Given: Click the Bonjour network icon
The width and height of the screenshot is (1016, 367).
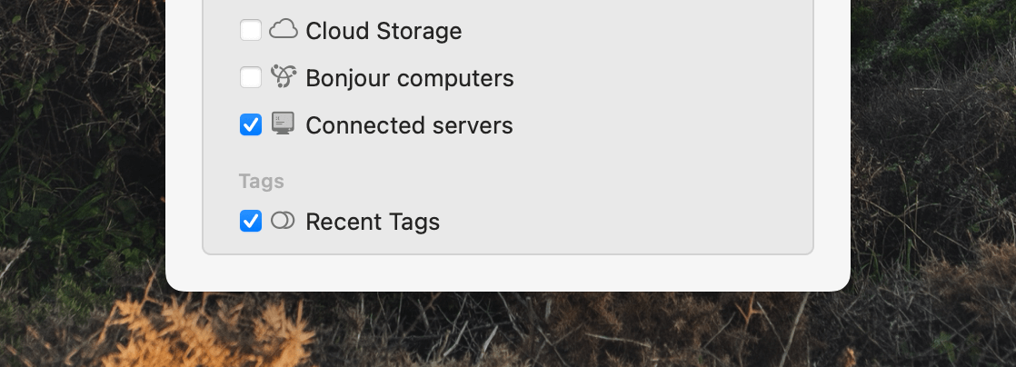Looking at the screenshot, I should tap(284, 76).
